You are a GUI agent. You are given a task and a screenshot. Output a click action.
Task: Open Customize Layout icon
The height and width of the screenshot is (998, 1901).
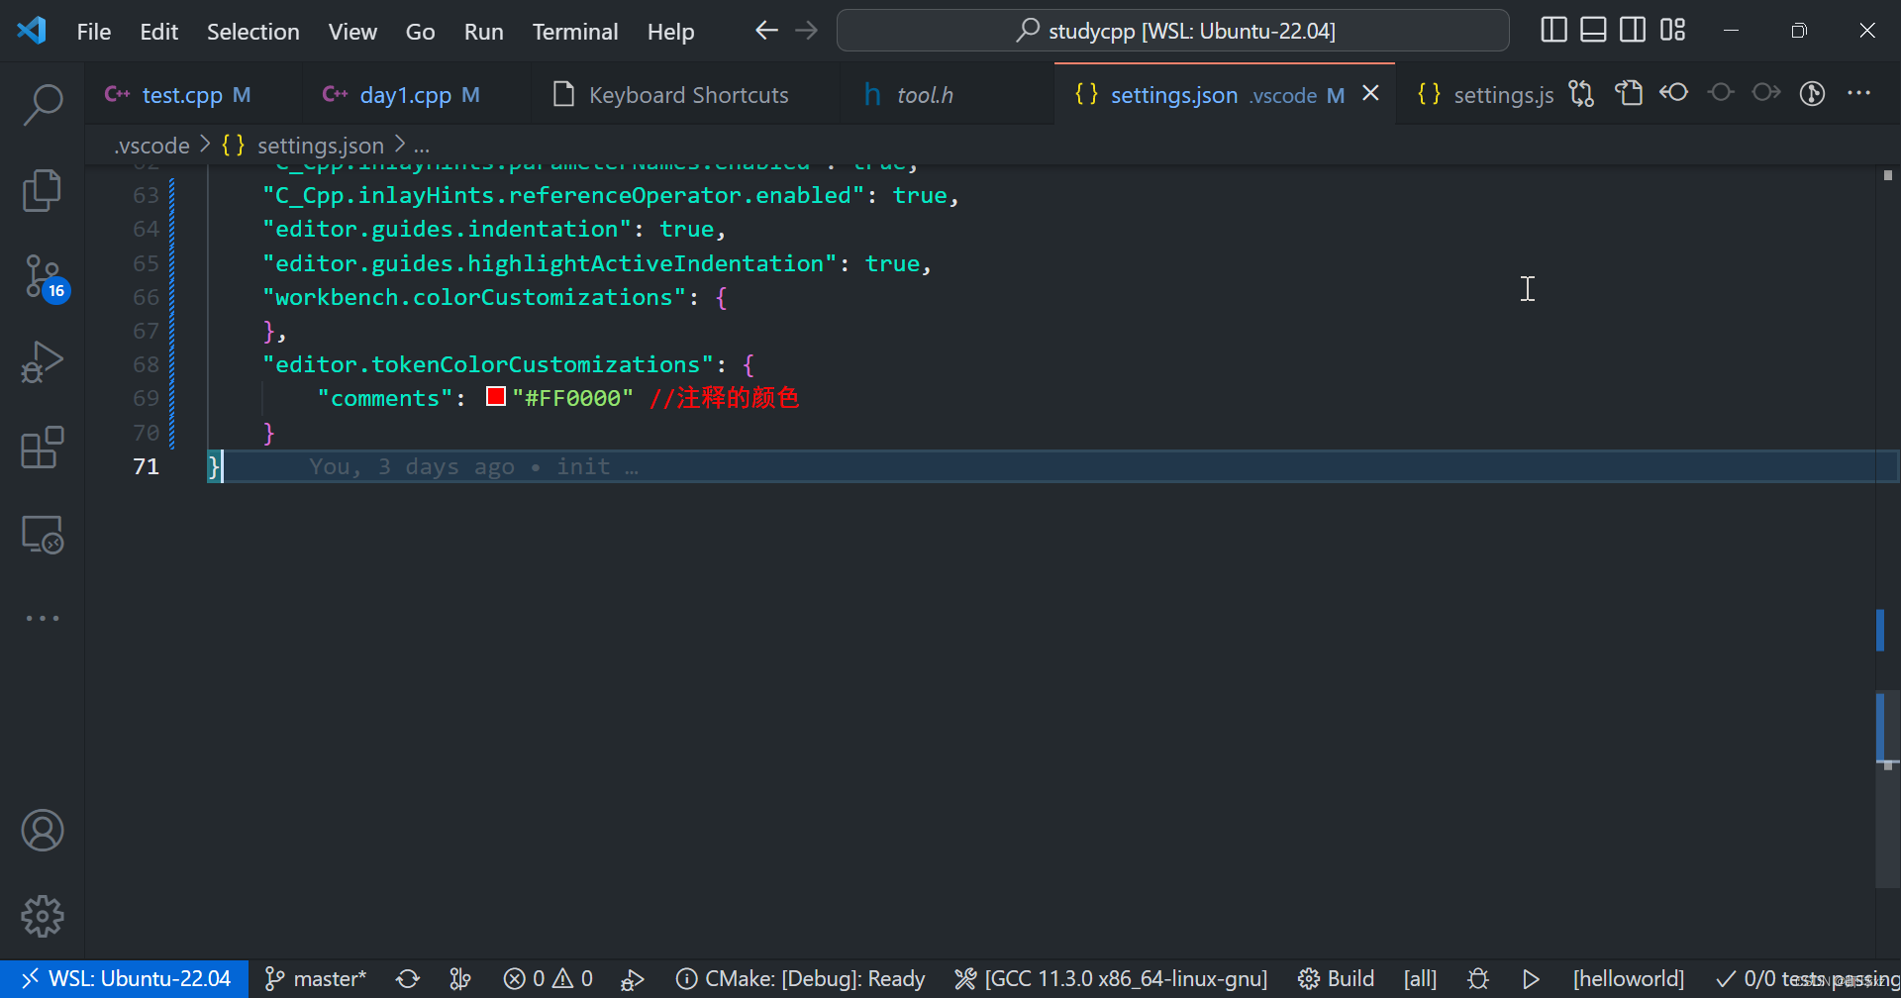(1672, 31)
